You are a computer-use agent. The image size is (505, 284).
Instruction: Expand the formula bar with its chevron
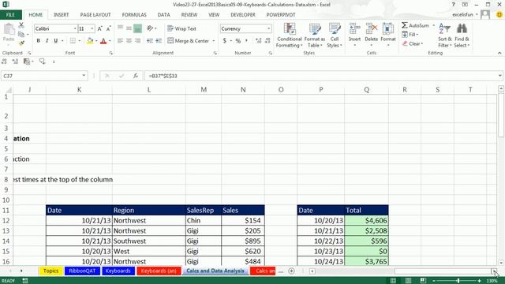click(x=499, y=76)
